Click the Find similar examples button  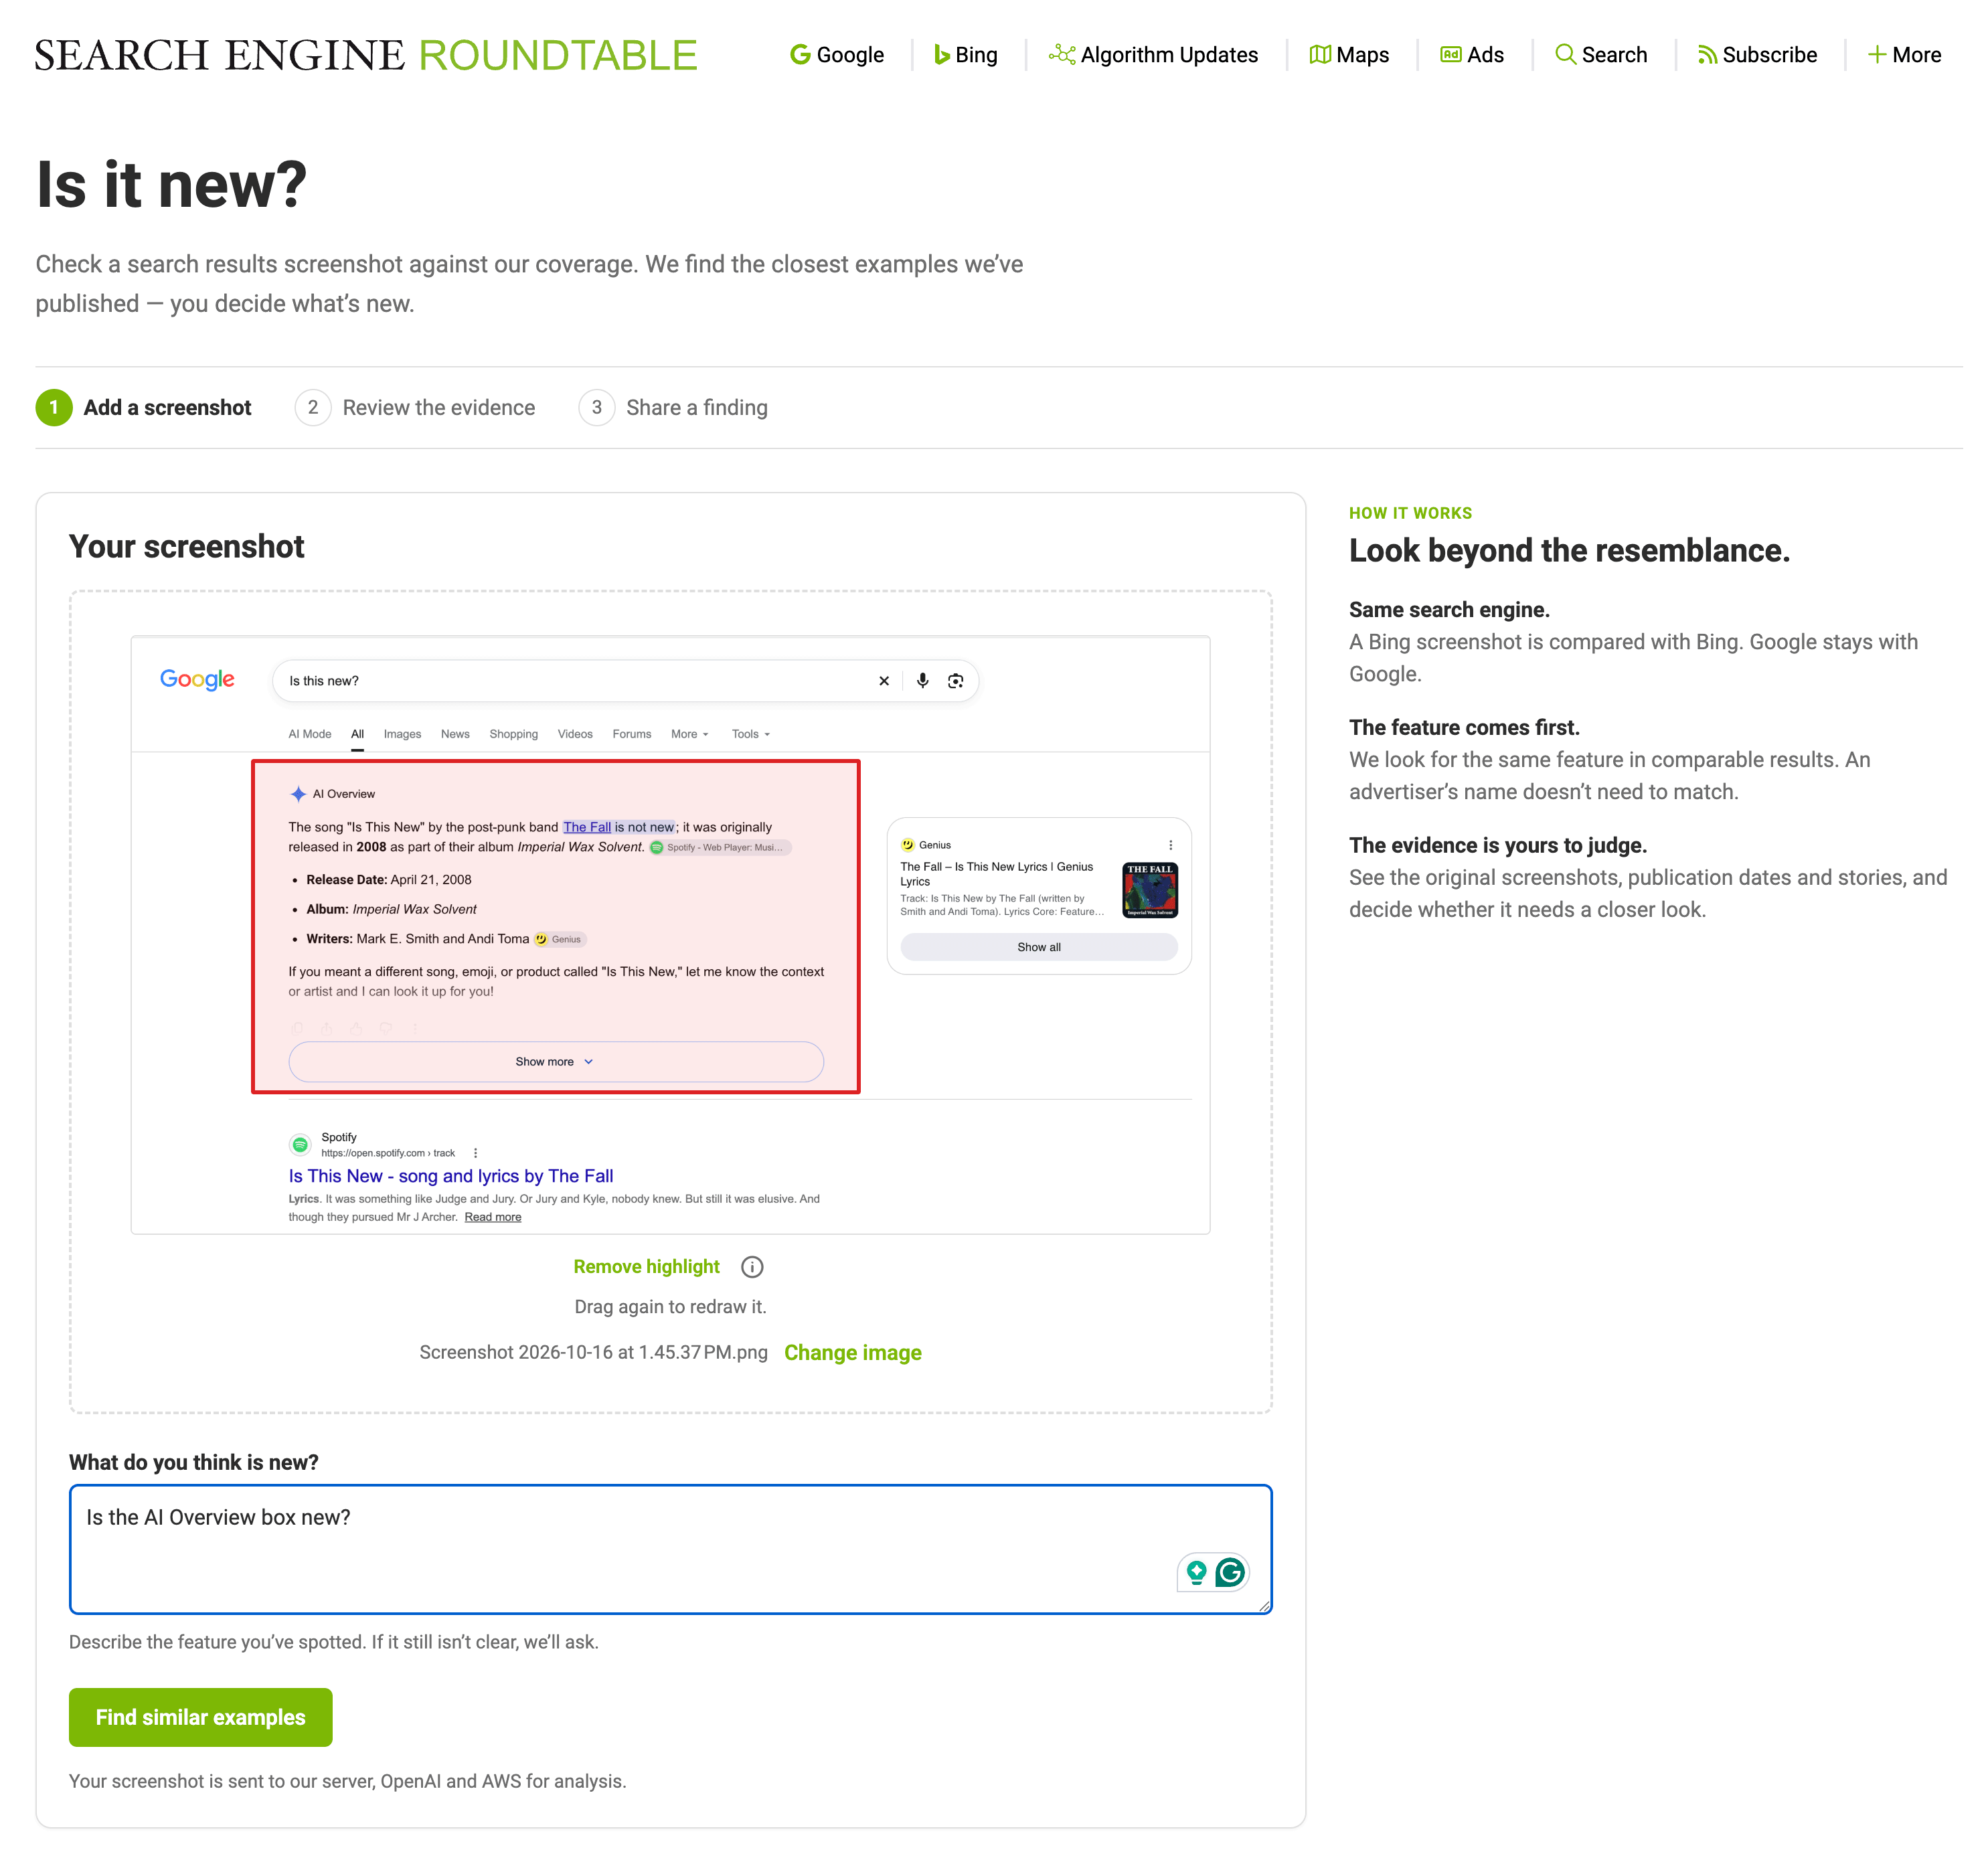pos(200,1717)
